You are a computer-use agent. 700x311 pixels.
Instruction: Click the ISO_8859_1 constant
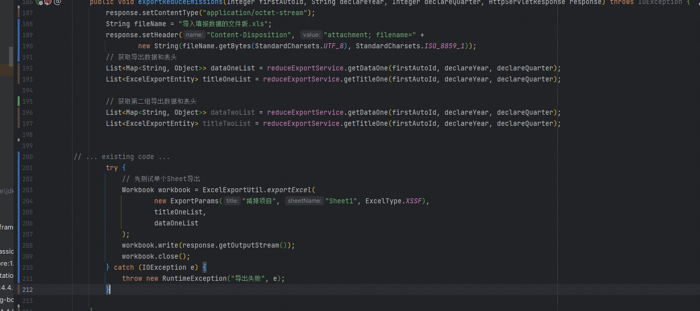(444, 46)
